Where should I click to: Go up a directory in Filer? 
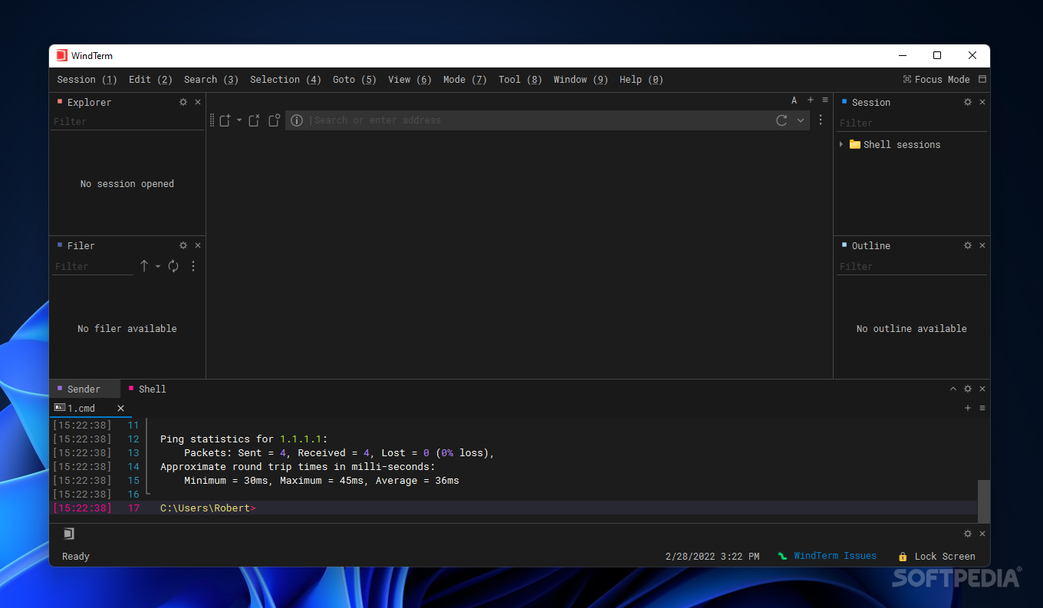click(144, 266)
